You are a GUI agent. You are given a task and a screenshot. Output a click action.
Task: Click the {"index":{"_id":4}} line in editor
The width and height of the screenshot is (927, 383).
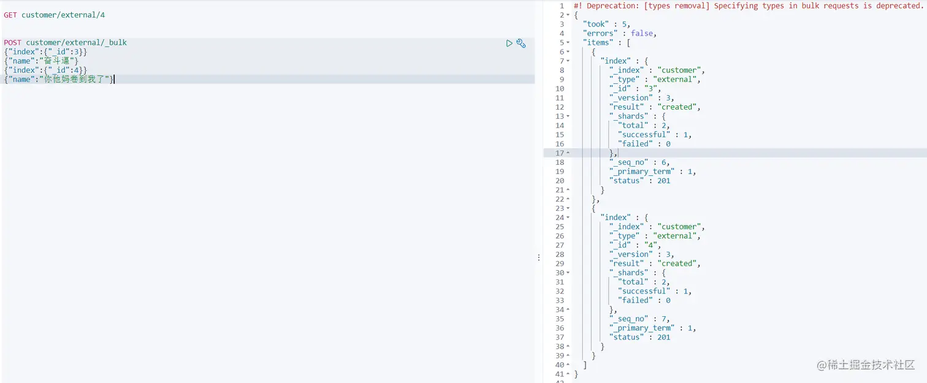[45, 70]
